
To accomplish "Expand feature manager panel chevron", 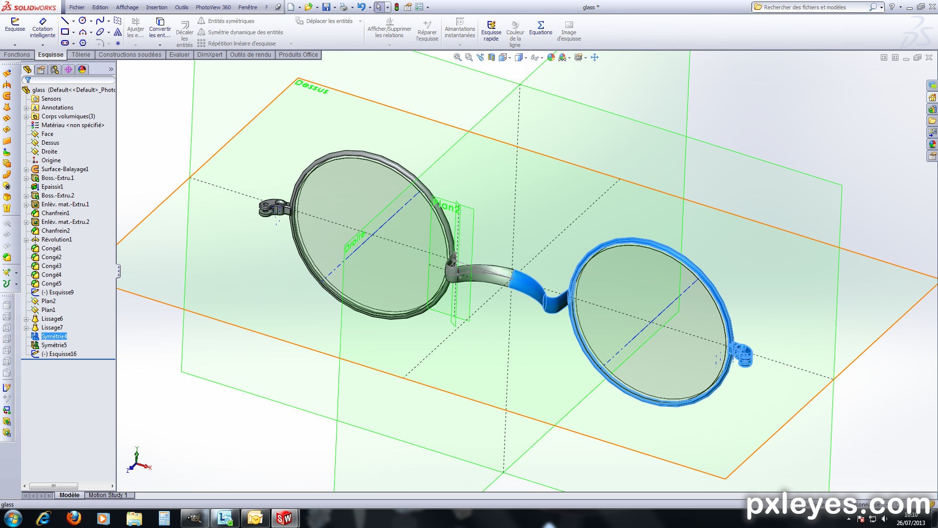I will click(x=111, y=69).
